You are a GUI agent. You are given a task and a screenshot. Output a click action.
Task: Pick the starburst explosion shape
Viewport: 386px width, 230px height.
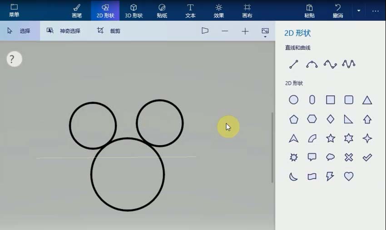pyautogui.click(x=294, y=157)
